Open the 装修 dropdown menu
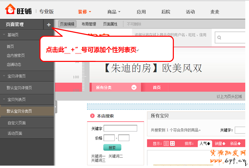Screen dimensions: 249x168 coord(84,12)
